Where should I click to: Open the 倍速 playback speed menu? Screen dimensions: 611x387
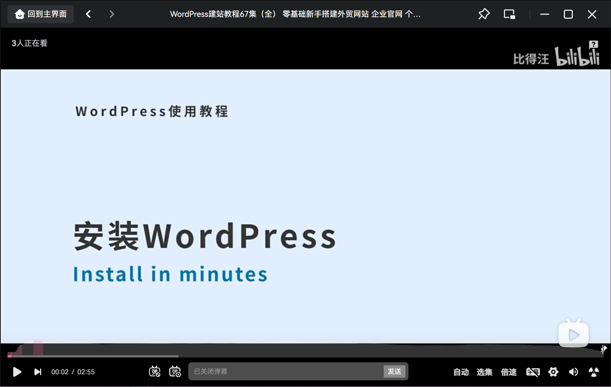click(509, 372)
